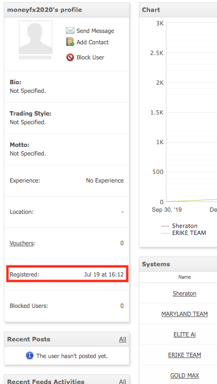The image size is (217, 384).
Task: Click the Send Message envelope icon
Action: click(70, 31)
